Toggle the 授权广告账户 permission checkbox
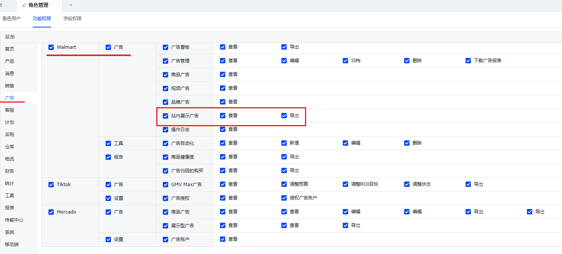Image resolution: width=562 pixels, height=254 pixels. [284, 198]
